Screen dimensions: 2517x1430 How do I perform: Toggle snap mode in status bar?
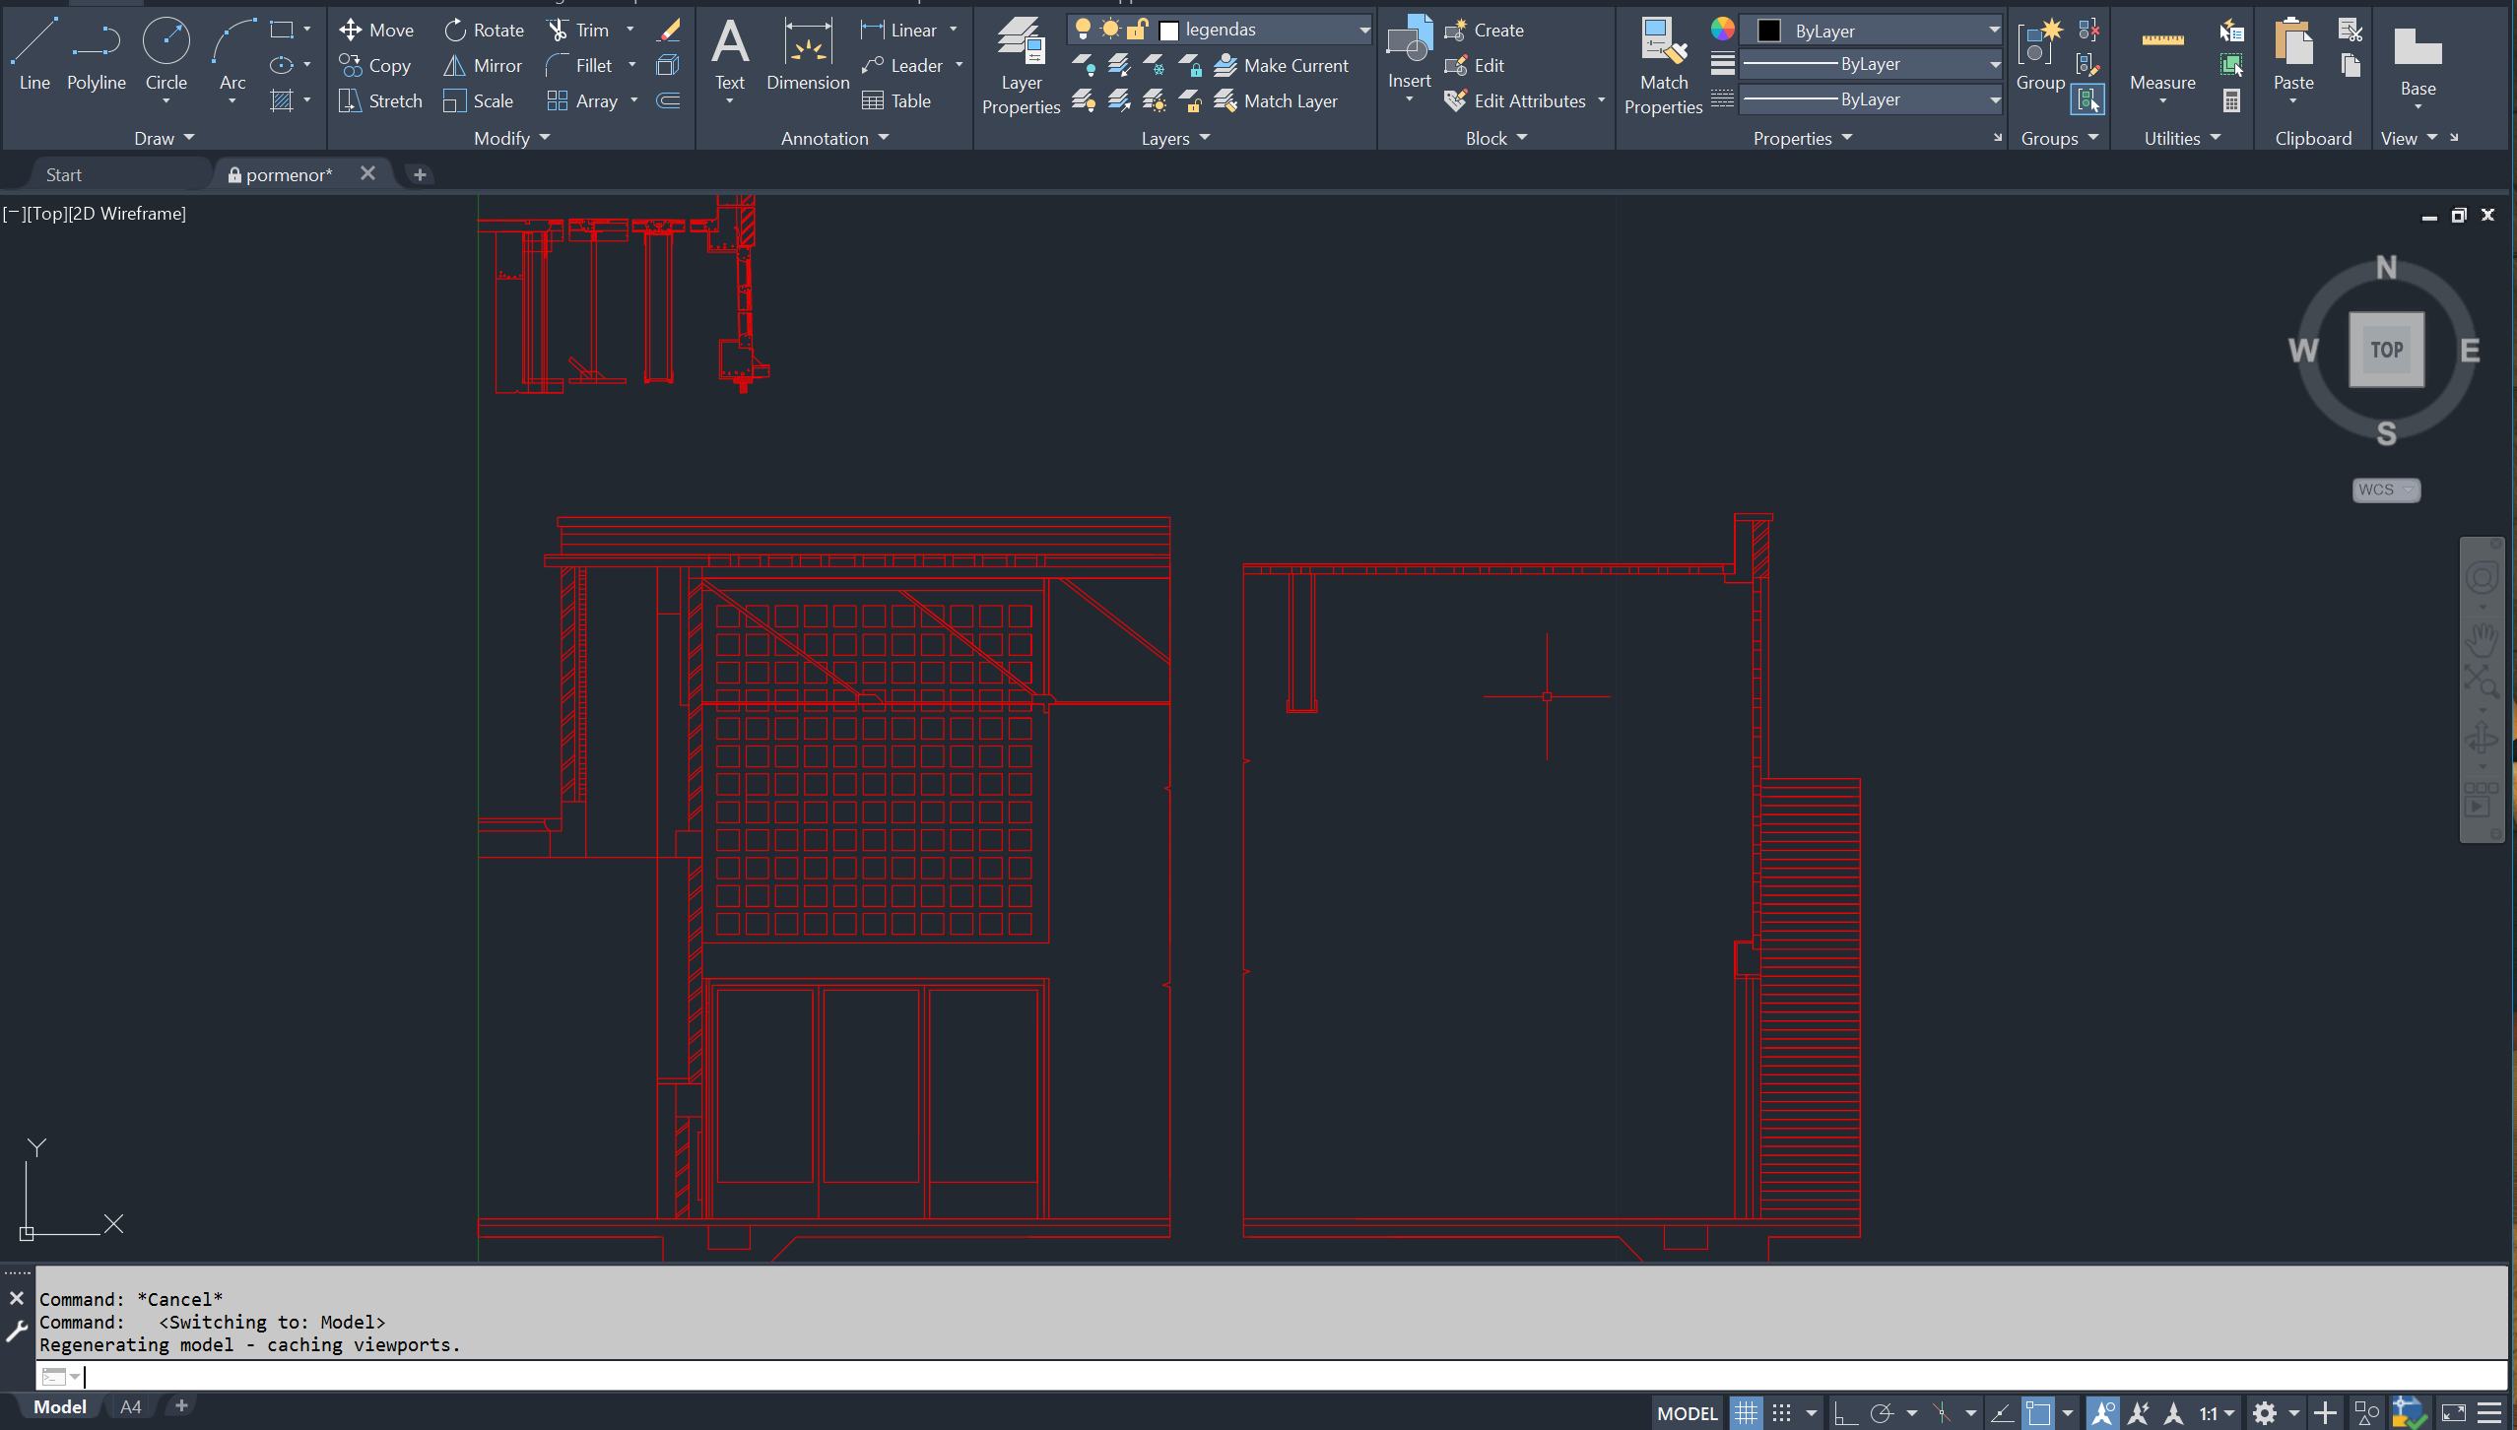1781,1413
